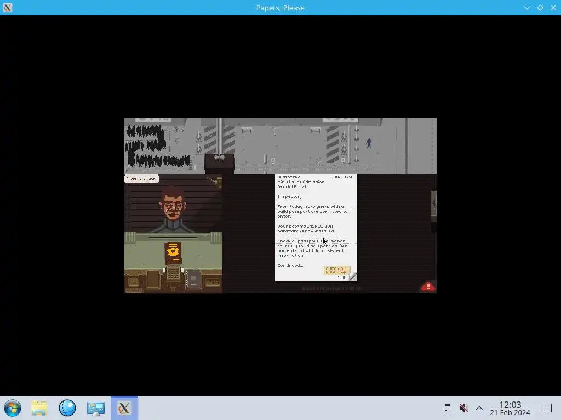The image size is (561, 420).
Task: Click the bulletin date 1982.11.24
Action: pyautogui.click(x=342, y=177)
